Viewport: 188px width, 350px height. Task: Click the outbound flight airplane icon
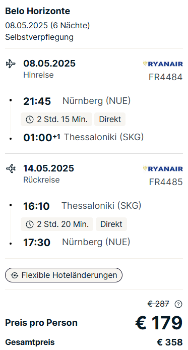click(x=11, y=64)
